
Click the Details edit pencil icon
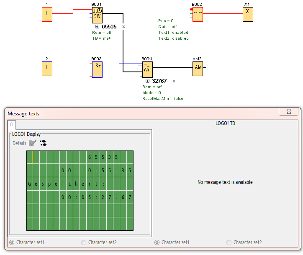pyautogui.click(x=33, y=143)
